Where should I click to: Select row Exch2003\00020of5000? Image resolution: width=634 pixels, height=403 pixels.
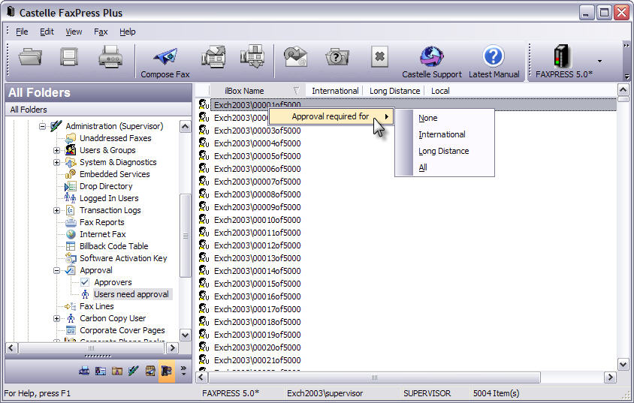tap(257, 347)
